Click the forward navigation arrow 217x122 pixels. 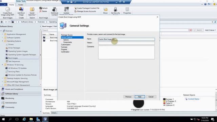click(6, 22)
